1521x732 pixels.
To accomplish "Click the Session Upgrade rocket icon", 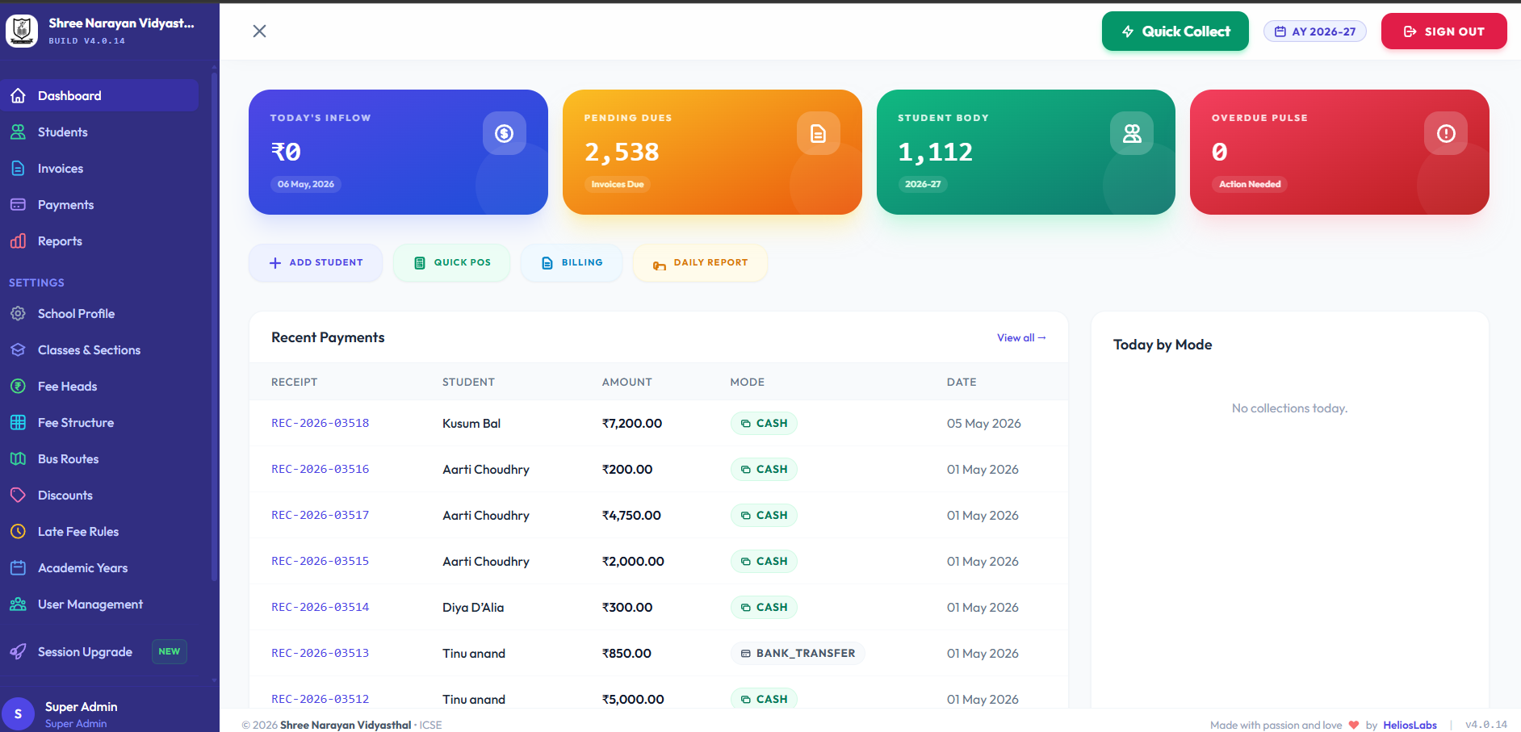I will [x=18, y=651].
